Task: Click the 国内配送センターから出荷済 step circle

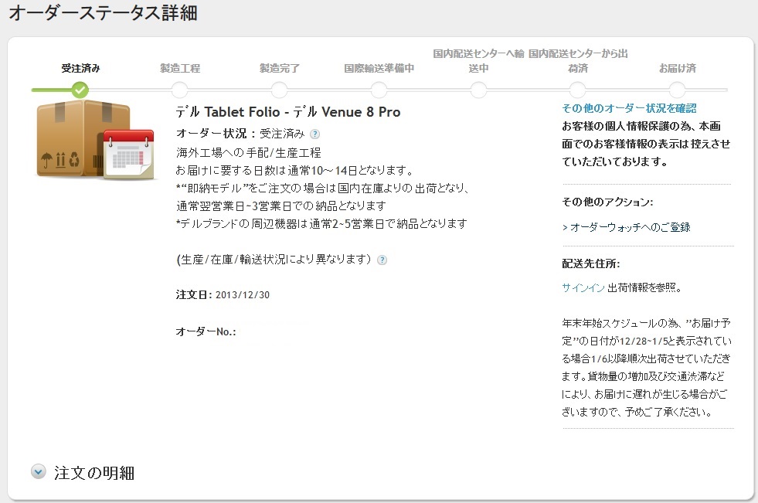Action: pos(578,90)
